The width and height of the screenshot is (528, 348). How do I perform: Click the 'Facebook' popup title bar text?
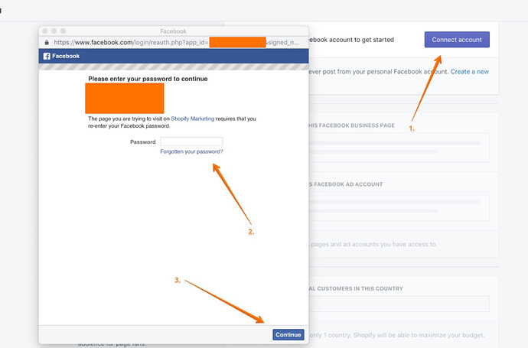(174, 31)
